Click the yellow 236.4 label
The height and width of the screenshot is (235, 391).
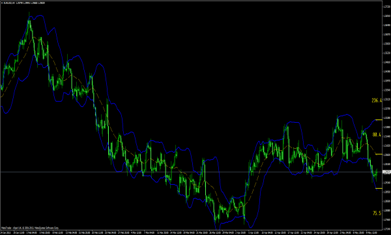tap(376, 101)
